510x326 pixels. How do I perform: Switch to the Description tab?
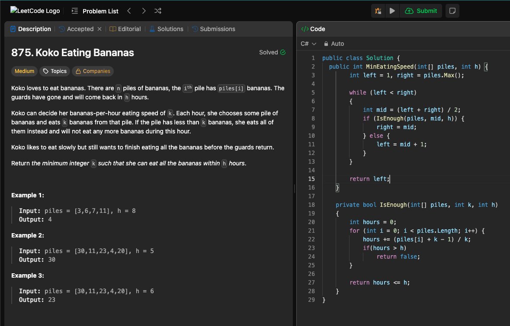click(31, 29)
